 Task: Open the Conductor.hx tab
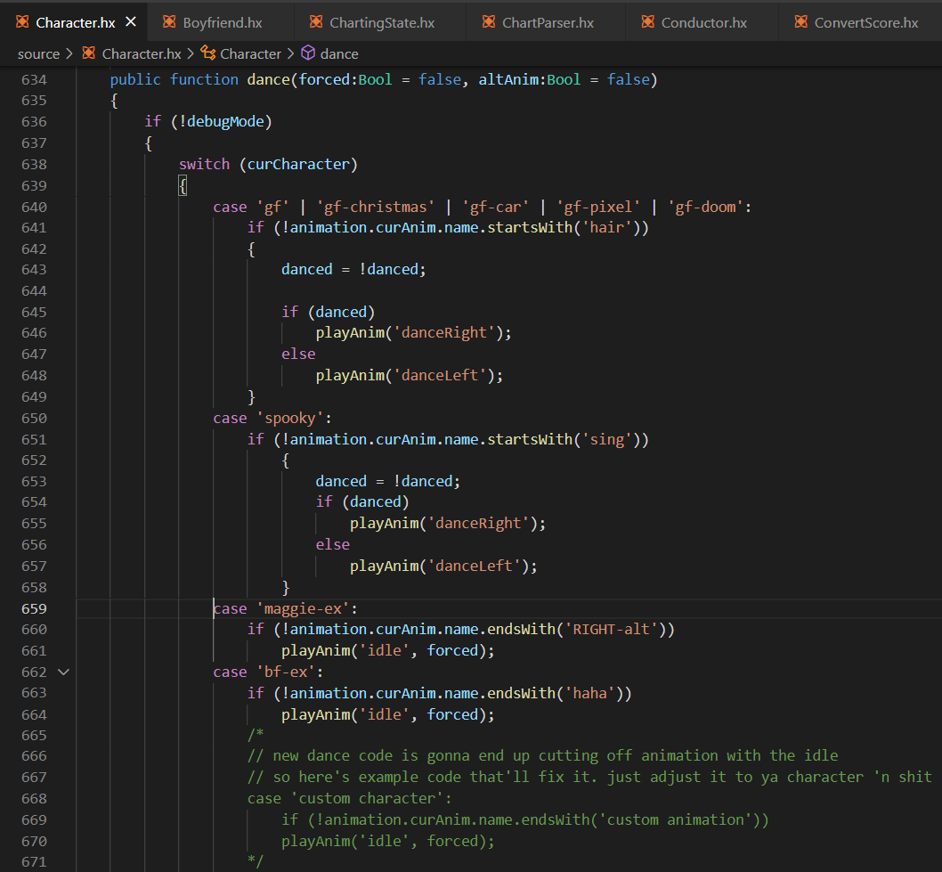point(703,22)
